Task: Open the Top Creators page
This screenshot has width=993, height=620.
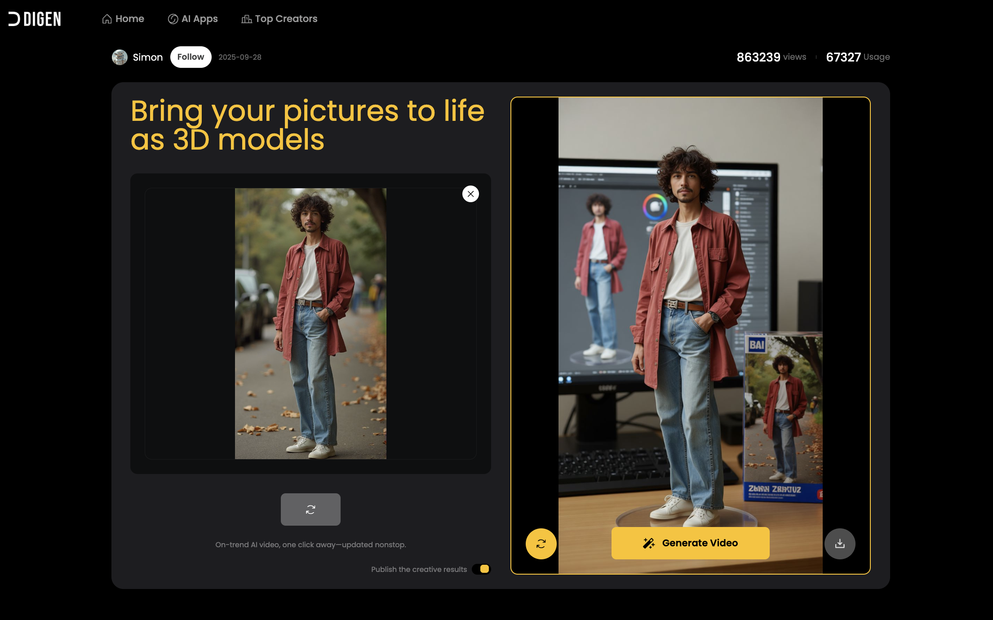Action: [286, 19]
